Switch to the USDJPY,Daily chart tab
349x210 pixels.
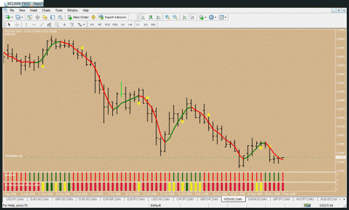point(15,199)
